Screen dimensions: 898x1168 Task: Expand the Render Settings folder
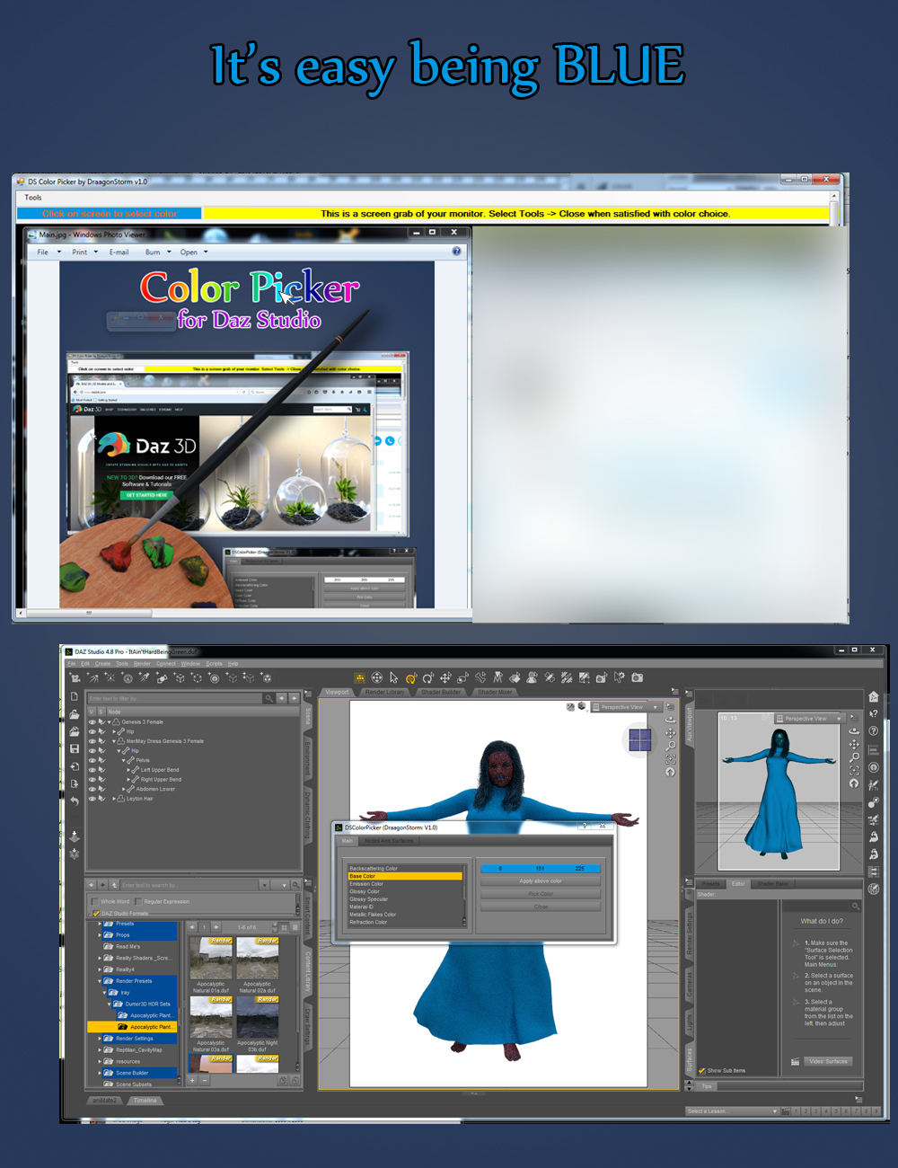(100, 1038)
